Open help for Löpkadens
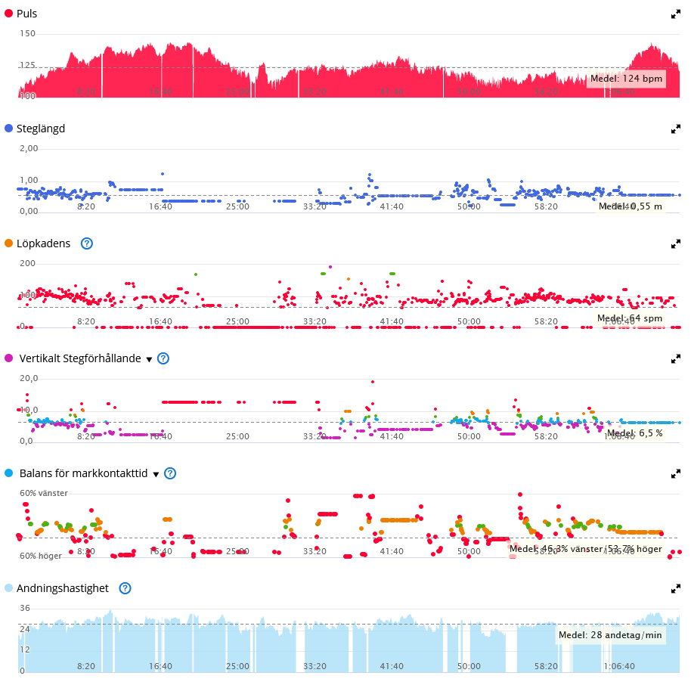The width and height of the screenshot is (691, 682). pos(87,243)
